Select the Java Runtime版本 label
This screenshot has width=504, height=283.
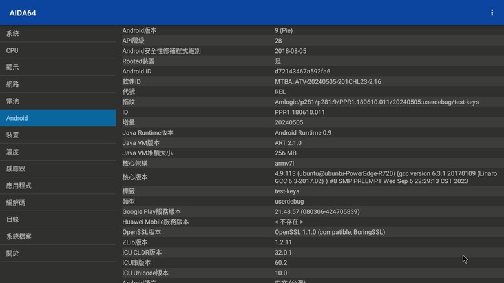[x=148, y=133]
